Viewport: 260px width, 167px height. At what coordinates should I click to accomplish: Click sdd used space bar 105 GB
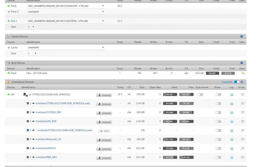click(170, 95)
